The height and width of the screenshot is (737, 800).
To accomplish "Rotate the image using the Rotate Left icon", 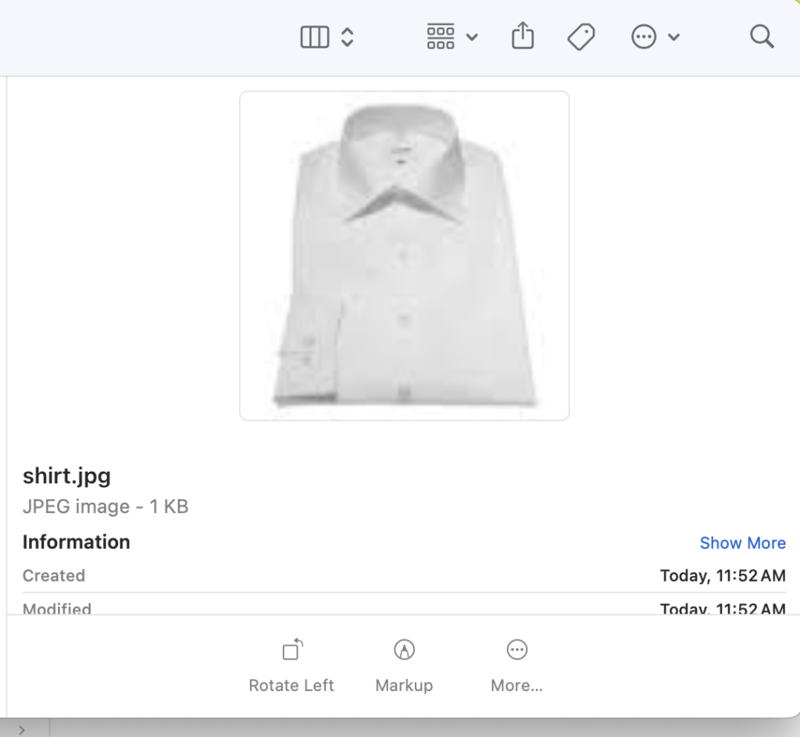I will 292,650.
